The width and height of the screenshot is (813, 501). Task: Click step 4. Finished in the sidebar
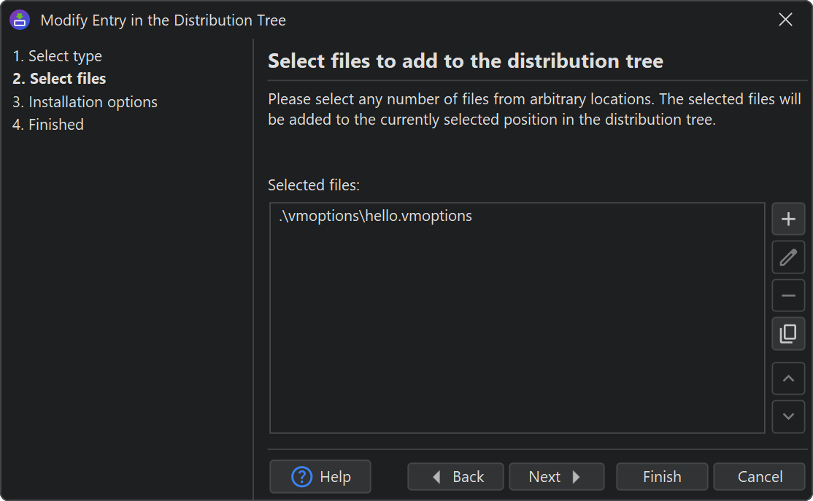click(x=48, y=125)
